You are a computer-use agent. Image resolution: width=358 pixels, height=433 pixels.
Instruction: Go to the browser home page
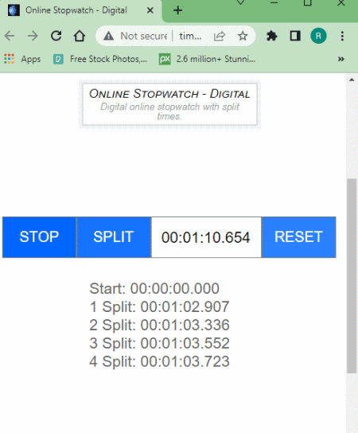(x=80, y=36)
